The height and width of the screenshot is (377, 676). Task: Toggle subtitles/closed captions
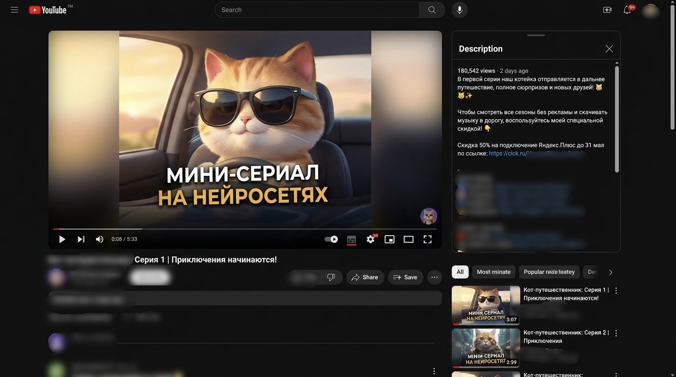[x=351, y=239]
